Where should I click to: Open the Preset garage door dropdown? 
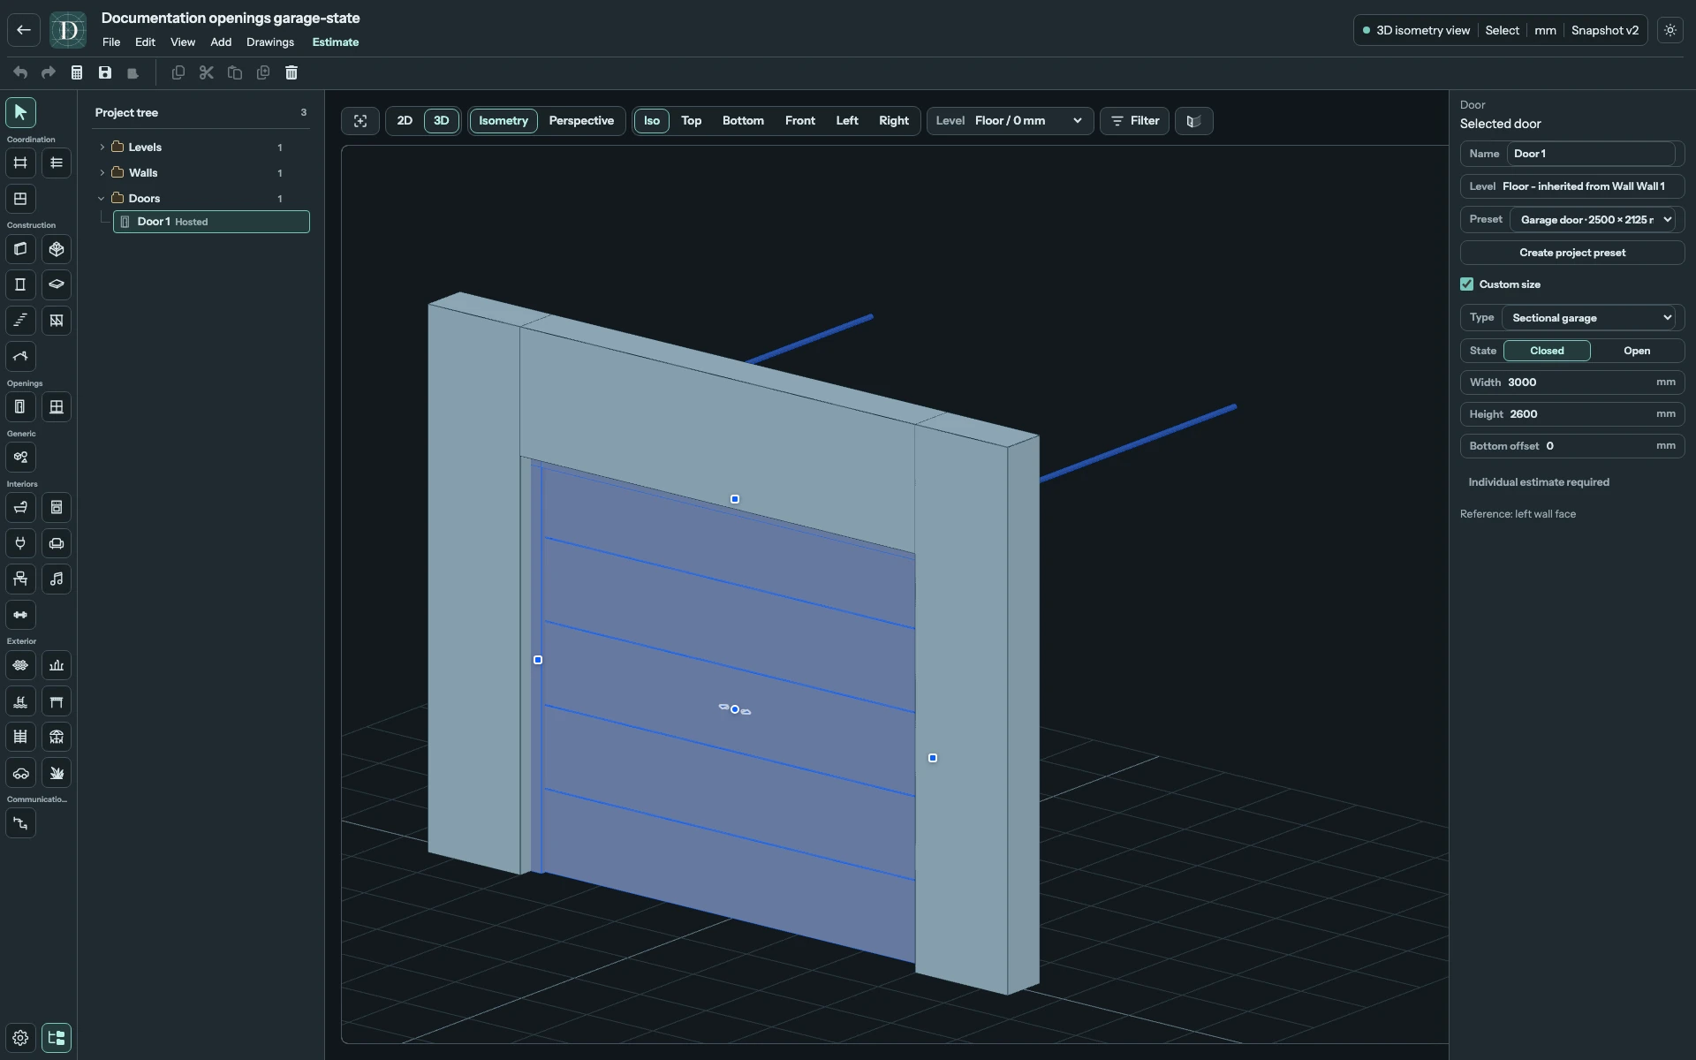pyautogui.click(x=1594, y=220)
